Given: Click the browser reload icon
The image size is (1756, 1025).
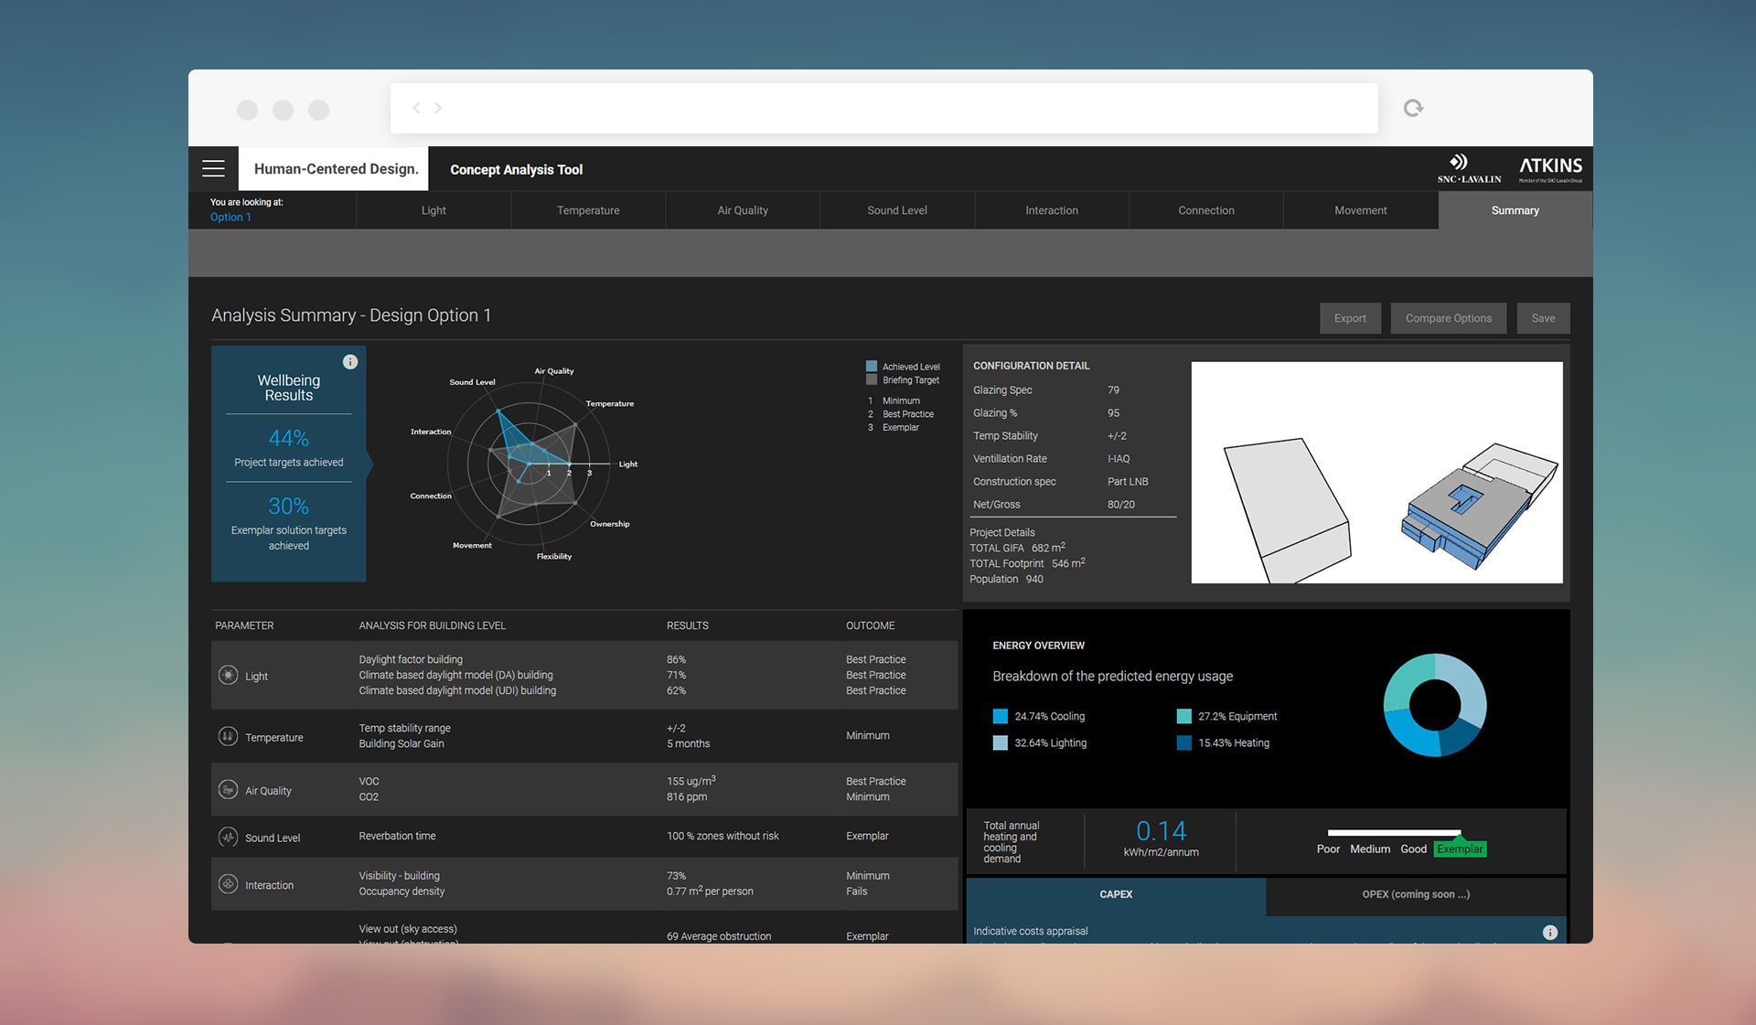Looking at the screenshot, I should [1413, 108].
